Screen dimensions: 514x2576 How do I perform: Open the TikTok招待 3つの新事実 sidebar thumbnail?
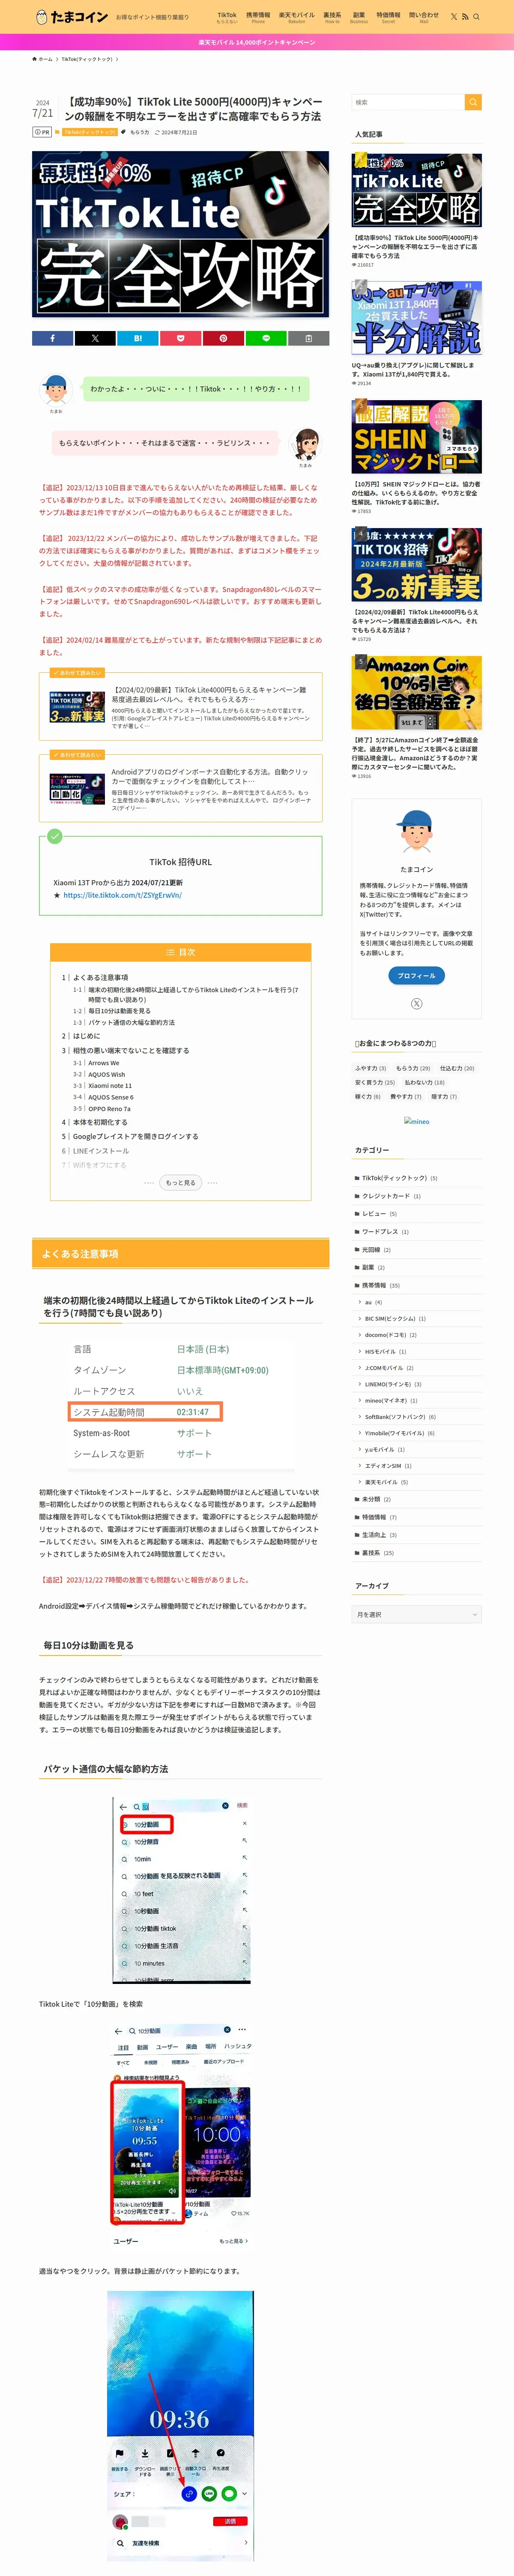pos(416,565)
